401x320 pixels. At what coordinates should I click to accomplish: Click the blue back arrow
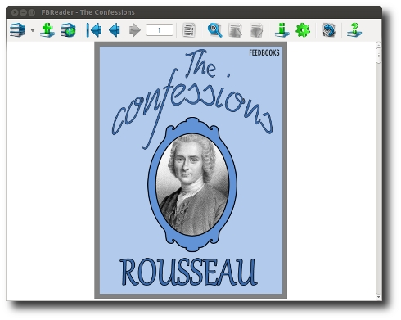115,30
